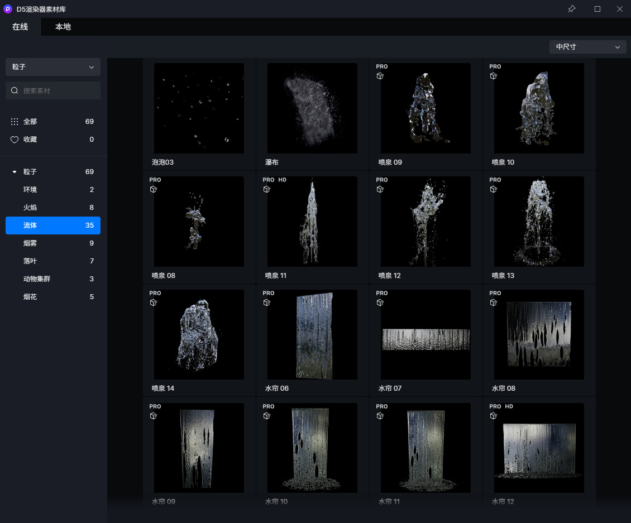Open the 中尺寸 thumbnail size dropdown
Image resolution: width=631 pixels, height=523 pixels.
587,47
